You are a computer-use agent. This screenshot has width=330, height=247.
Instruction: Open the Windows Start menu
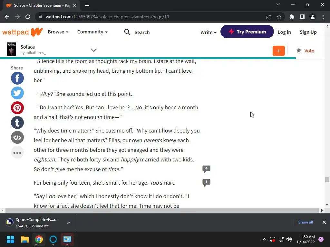pyautogui.click(x=10, y=239)
